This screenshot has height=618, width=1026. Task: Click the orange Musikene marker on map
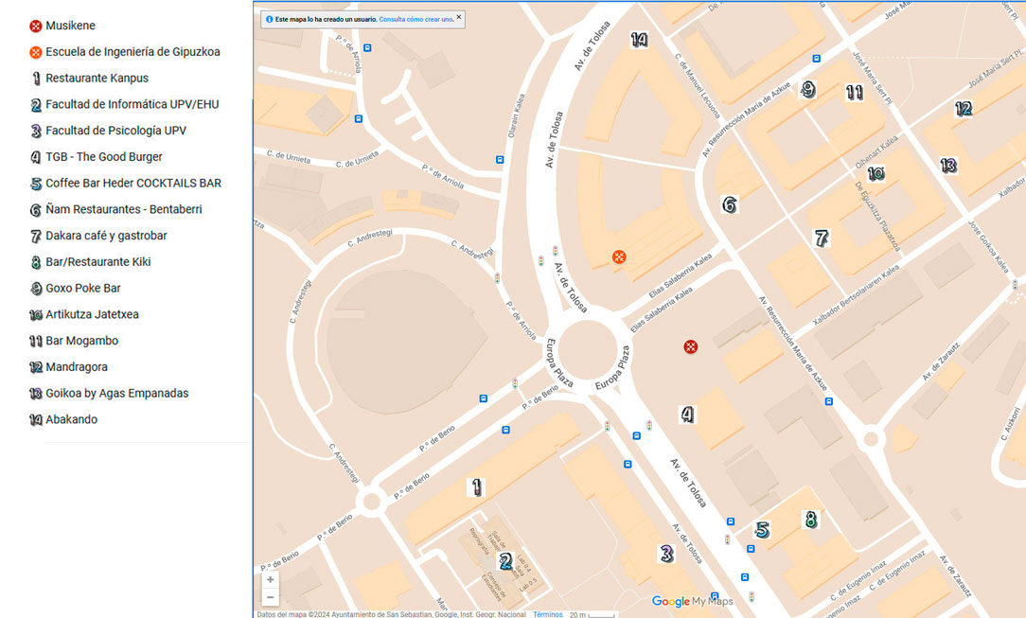pyautogui.click(x=691, y=347)
